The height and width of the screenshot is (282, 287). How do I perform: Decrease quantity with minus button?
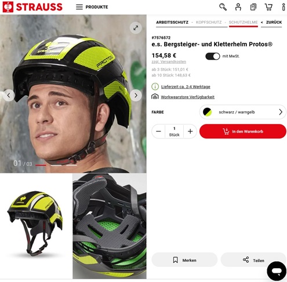click(x=158, y=131)
